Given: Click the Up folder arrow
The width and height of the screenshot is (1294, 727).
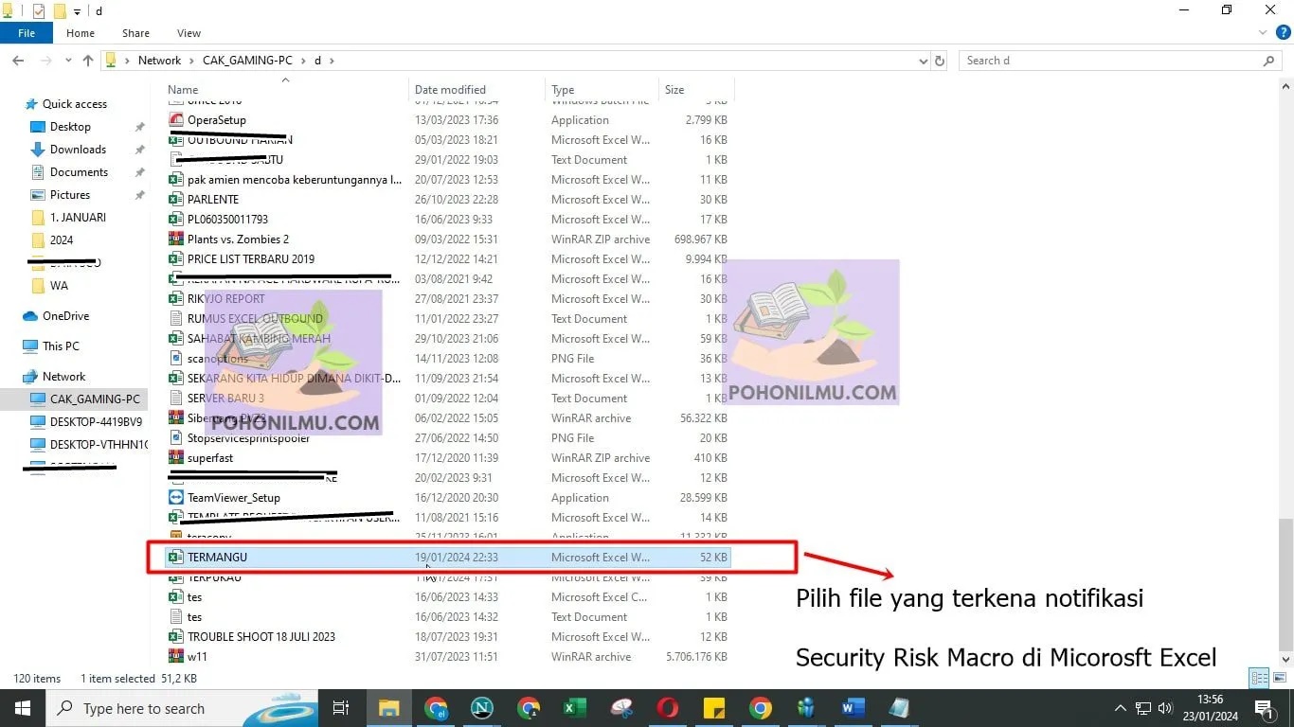Looking at the screenshot, I should pyautogui.click(x=88, y=61).
